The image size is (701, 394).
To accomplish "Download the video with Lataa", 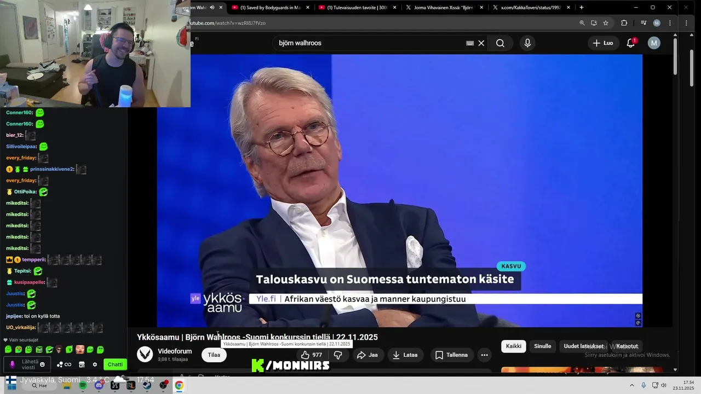I will tap(405, 355).
